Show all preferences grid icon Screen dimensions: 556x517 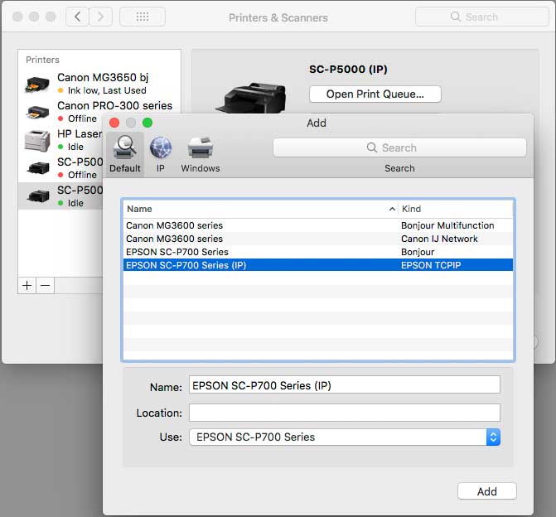(x=143, y=17)
